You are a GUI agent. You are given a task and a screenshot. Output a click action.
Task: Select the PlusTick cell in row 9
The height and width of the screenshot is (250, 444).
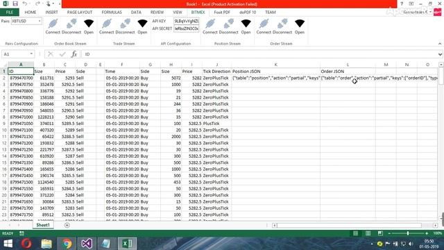pos(216,124)
